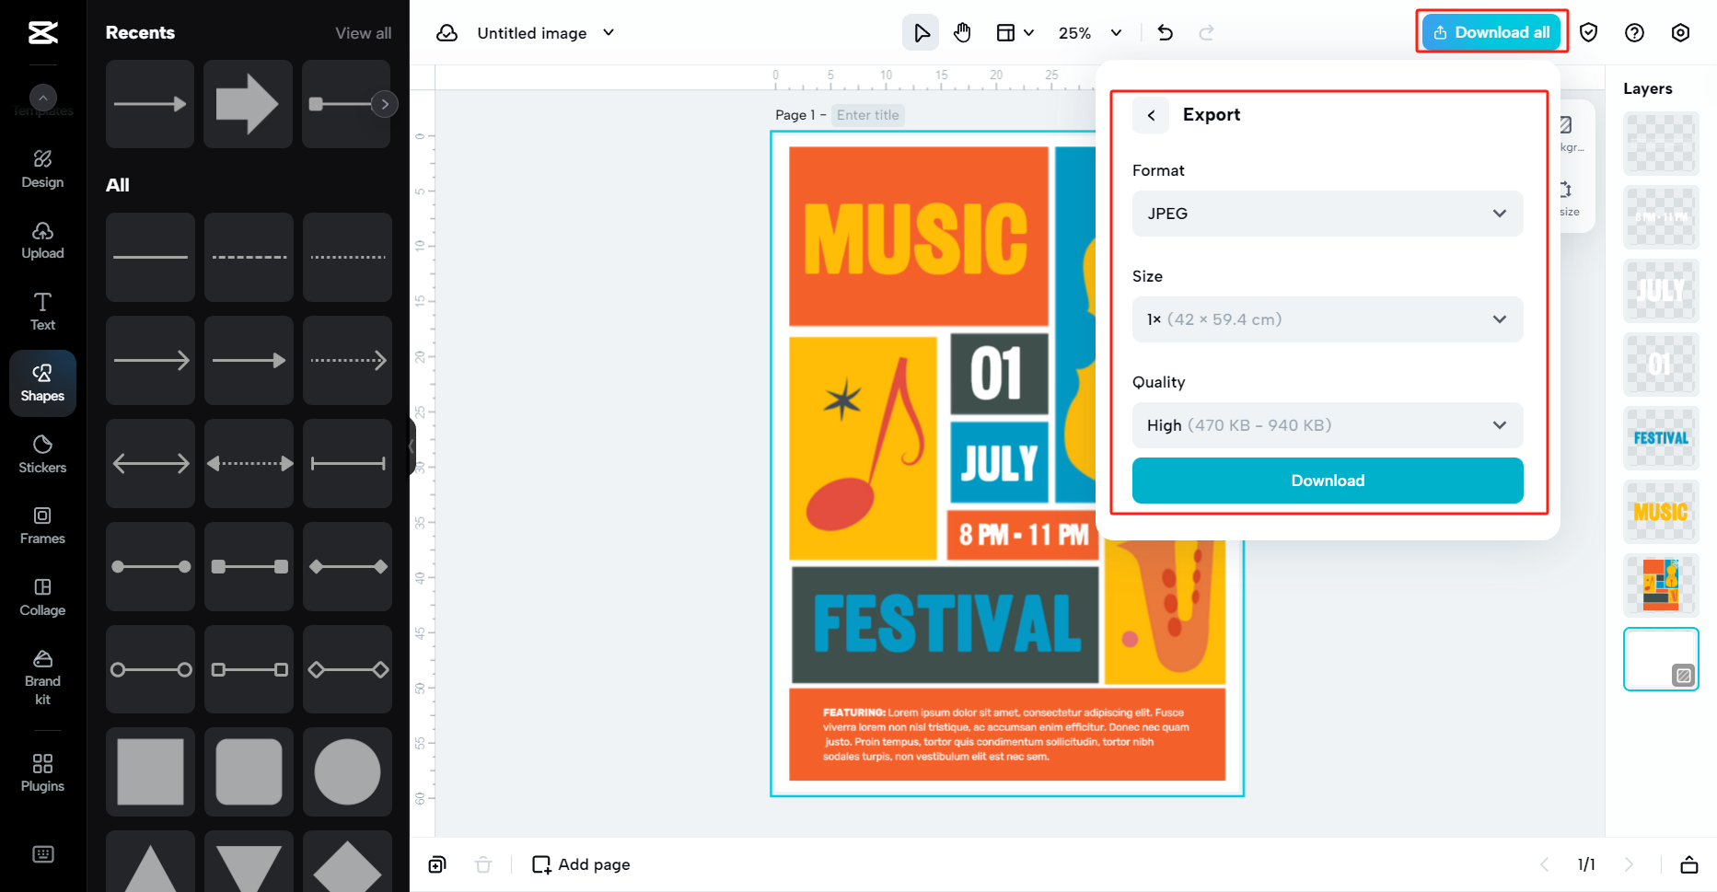The image size is (1717, 892).
Task: Open the page overview tray icon
Action: pyautogui.click(x=1689, y=864)
